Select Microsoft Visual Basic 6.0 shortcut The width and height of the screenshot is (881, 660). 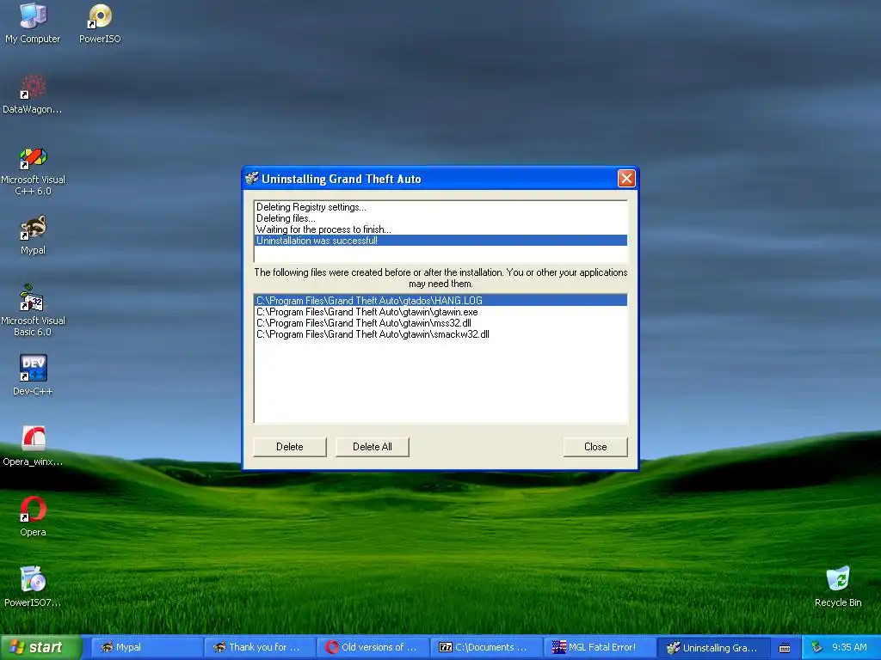pyautogui.click(x=33, y=310)
